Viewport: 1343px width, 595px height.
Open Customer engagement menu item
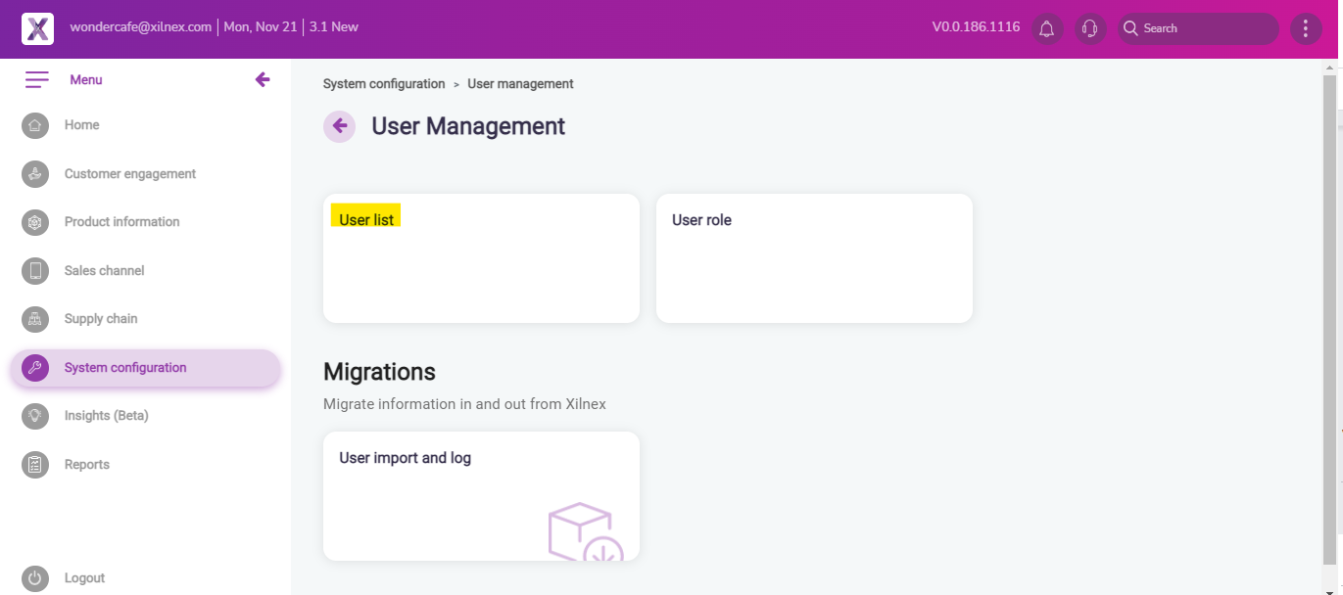[x=129, y=174]
